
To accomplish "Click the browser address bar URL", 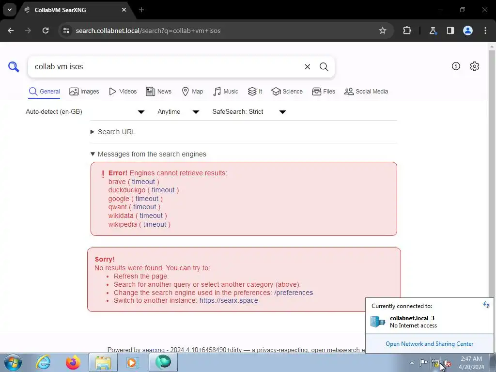I will point(148,31).
